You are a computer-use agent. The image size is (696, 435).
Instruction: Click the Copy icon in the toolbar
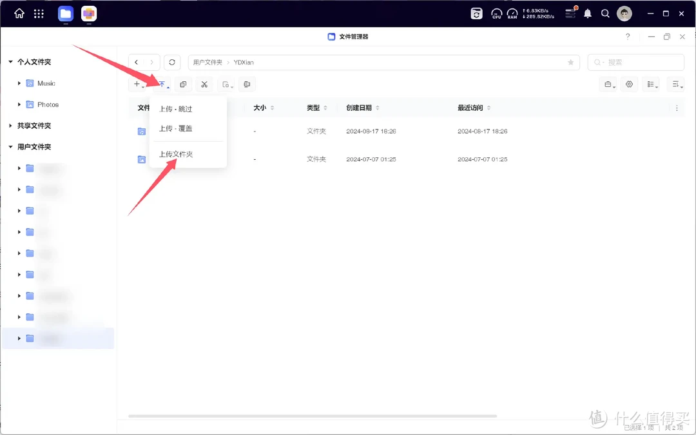click(x=183, y=84)
